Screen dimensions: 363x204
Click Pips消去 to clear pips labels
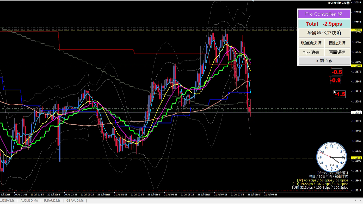311,52
